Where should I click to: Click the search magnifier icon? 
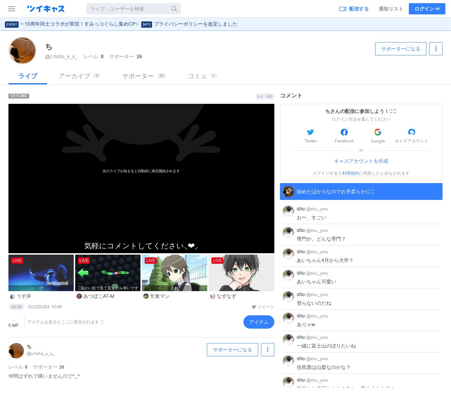(174, 9)
